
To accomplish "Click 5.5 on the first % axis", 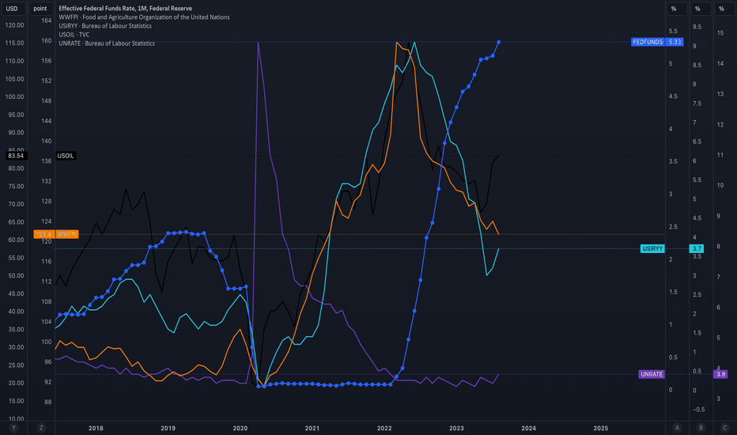I will [x=673, y=31].
